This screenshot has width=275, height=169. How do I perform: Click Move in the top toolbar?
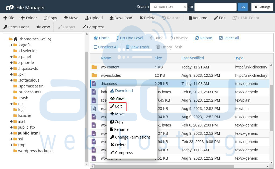click(x=71, y=18)
